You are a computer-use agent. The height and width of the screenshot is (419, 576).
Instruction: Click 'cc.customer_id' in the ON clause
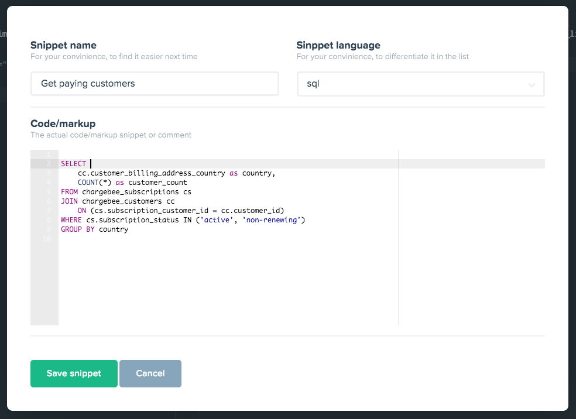pyautogui.click(x=251, y=211)
